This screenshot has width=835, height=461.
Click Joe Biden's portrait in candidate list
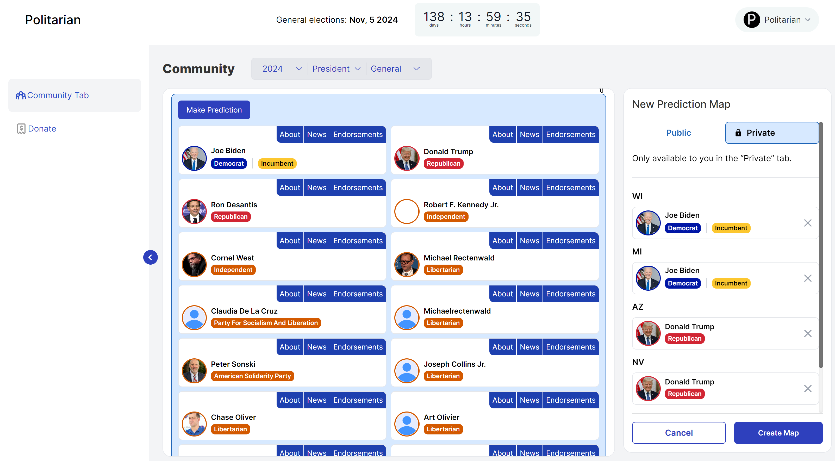tap(194, 158)
